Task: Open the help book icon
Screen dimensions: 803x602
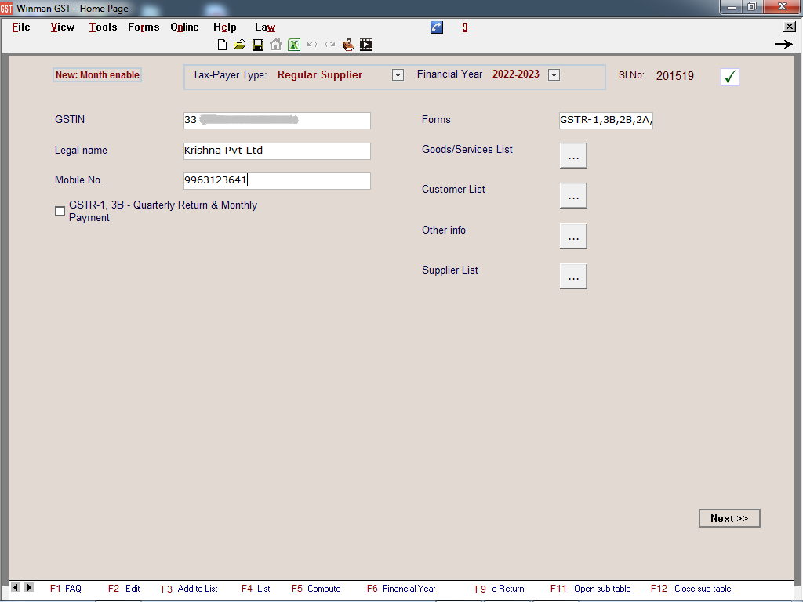Action: click(348, 45)
